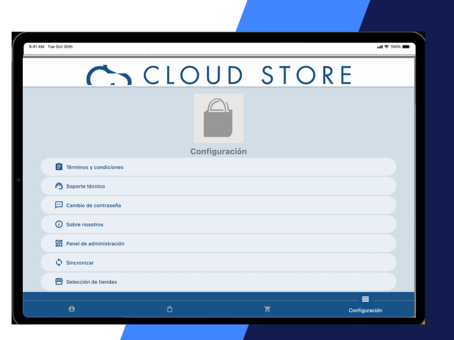Viewport: 454px width, 340px height.
Task: Click the gray shopping bag placeholder image
Action: coord(219,118)
